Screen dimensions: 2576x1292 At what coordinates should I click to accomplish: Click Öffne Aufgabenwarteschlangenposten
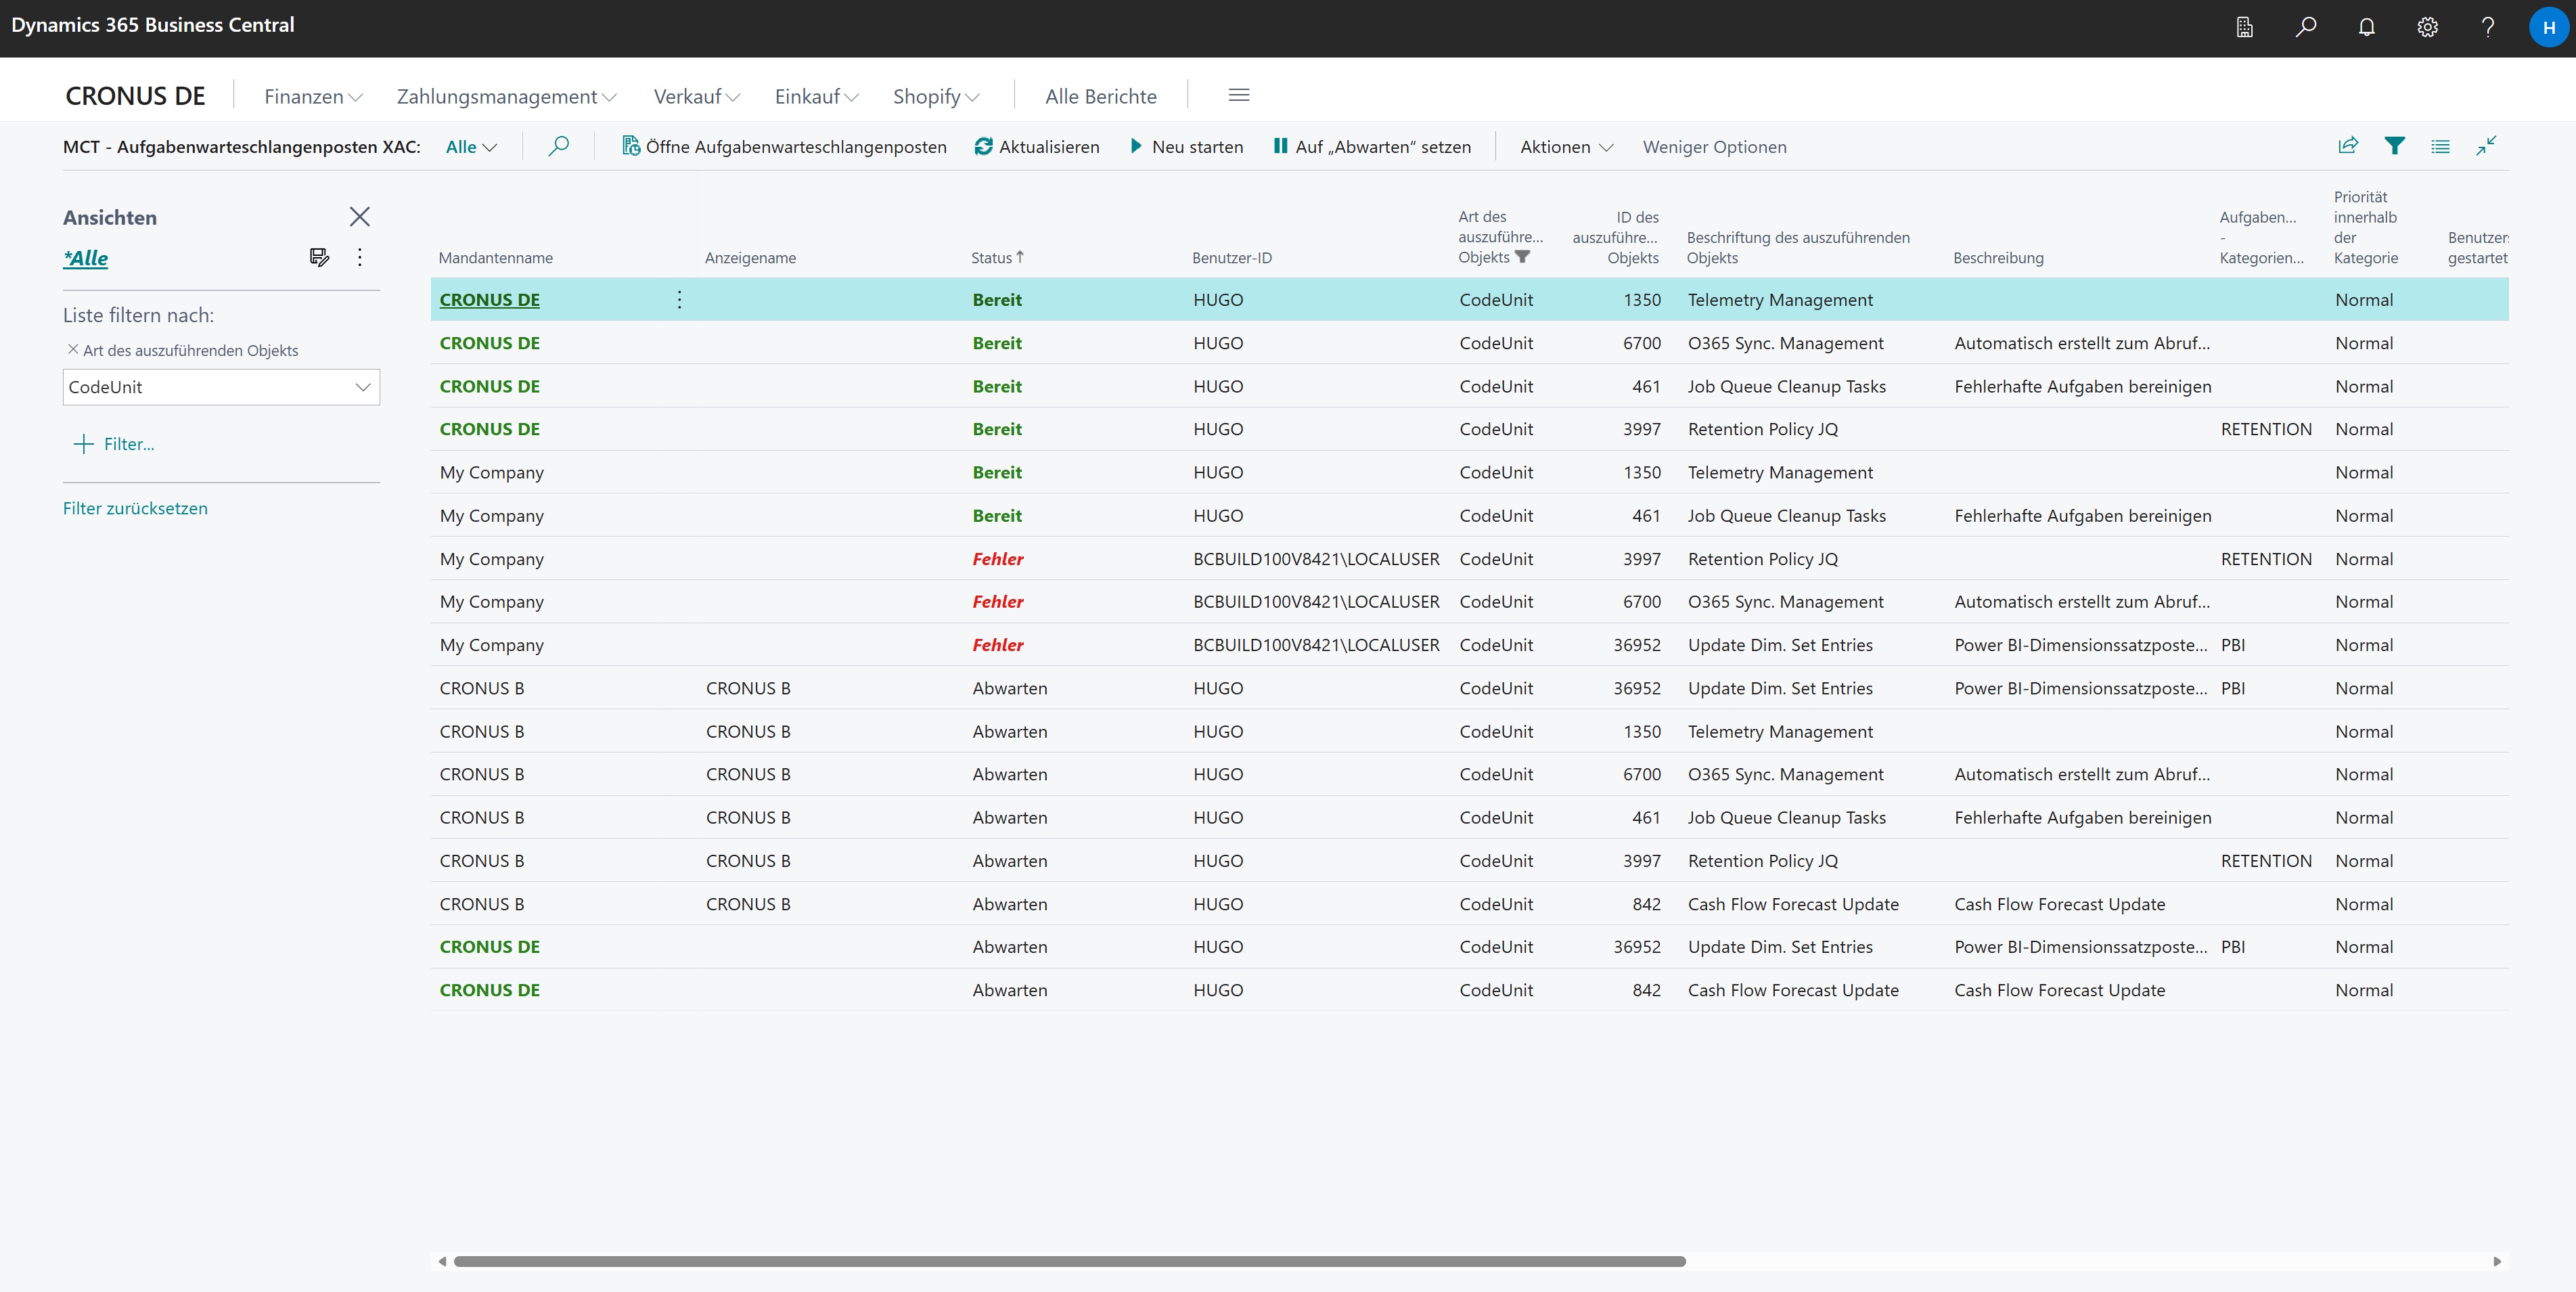click(784, 147)
